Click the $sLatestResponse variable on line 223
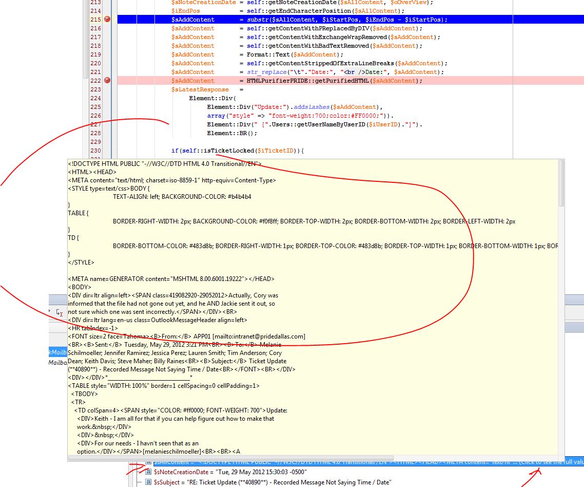 (200, 89)
